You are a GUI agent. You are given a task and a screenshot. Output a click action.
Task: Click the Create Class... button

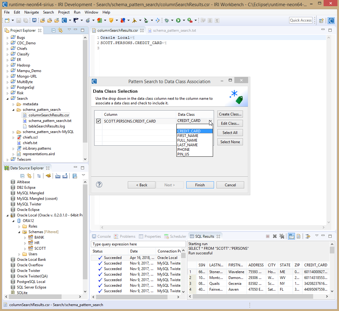pos(230,114)
